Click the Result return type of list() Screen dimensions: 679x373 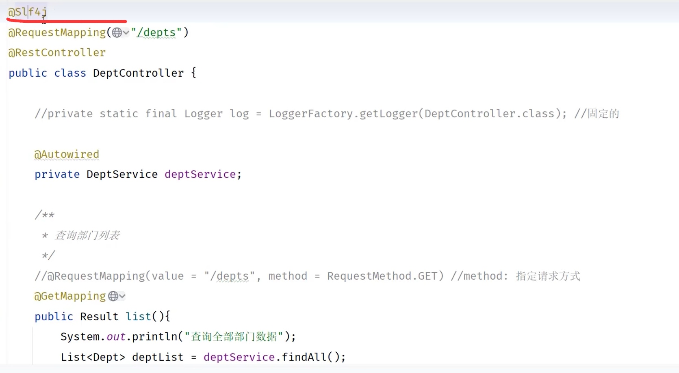pyautogui.click(x=99, y=316)
